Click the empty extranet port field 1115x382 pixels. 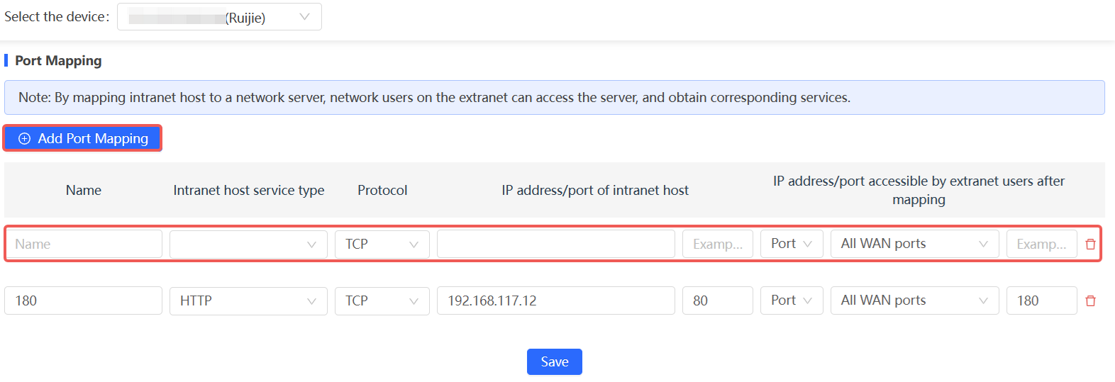point(1041,244)
